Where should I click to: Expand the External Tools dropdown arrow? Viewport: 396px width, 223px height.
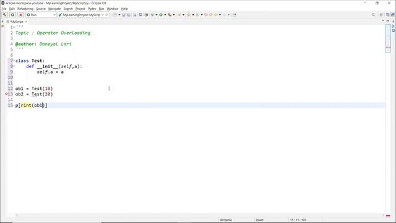pyautogui.click(x=173, y=15)
